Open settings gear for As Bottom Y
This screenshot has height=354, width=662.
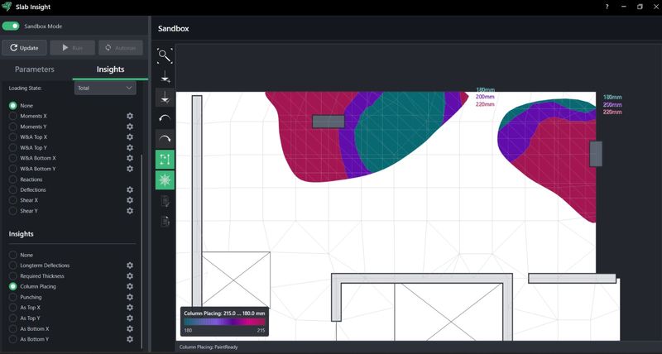(130, 339)
